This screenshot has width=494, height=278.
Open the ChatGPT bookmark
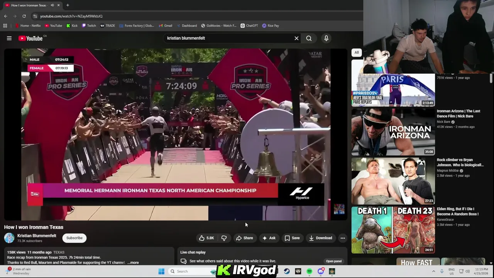click(249, 25)
